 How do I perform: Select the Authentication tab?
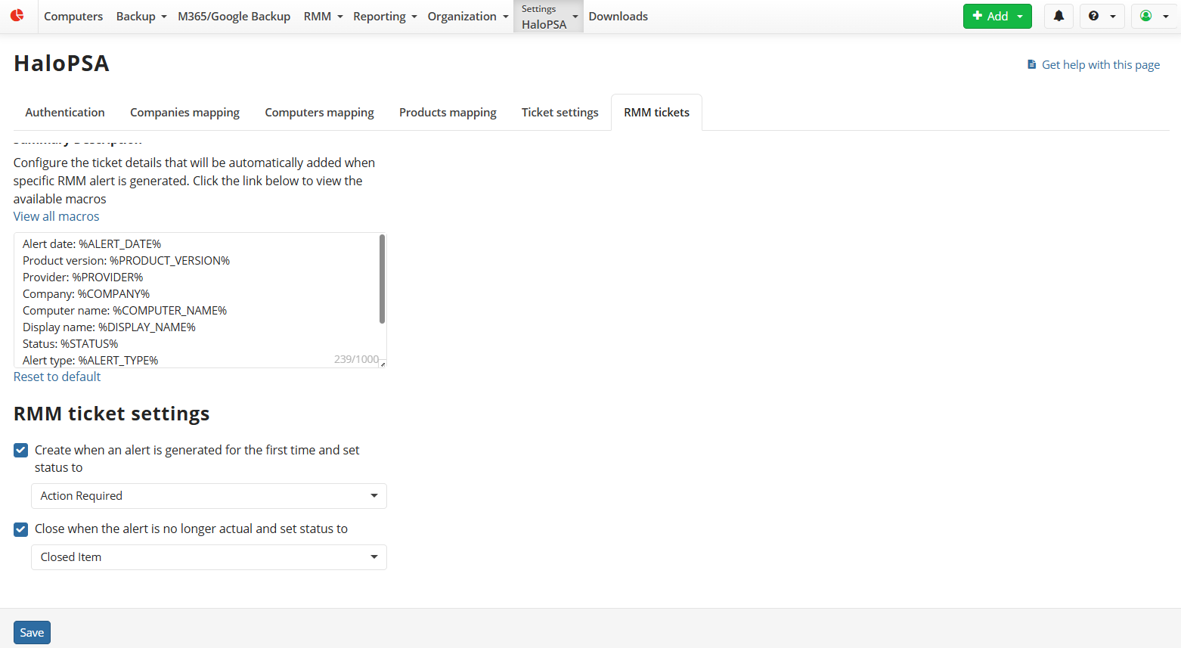tap(65, 113)
